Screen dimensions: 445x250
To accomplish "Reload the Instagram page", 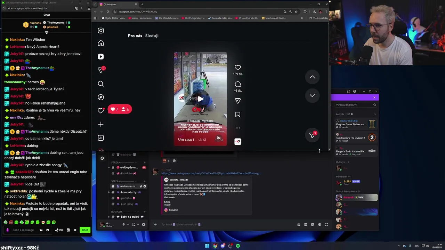I will coord(108,11).
